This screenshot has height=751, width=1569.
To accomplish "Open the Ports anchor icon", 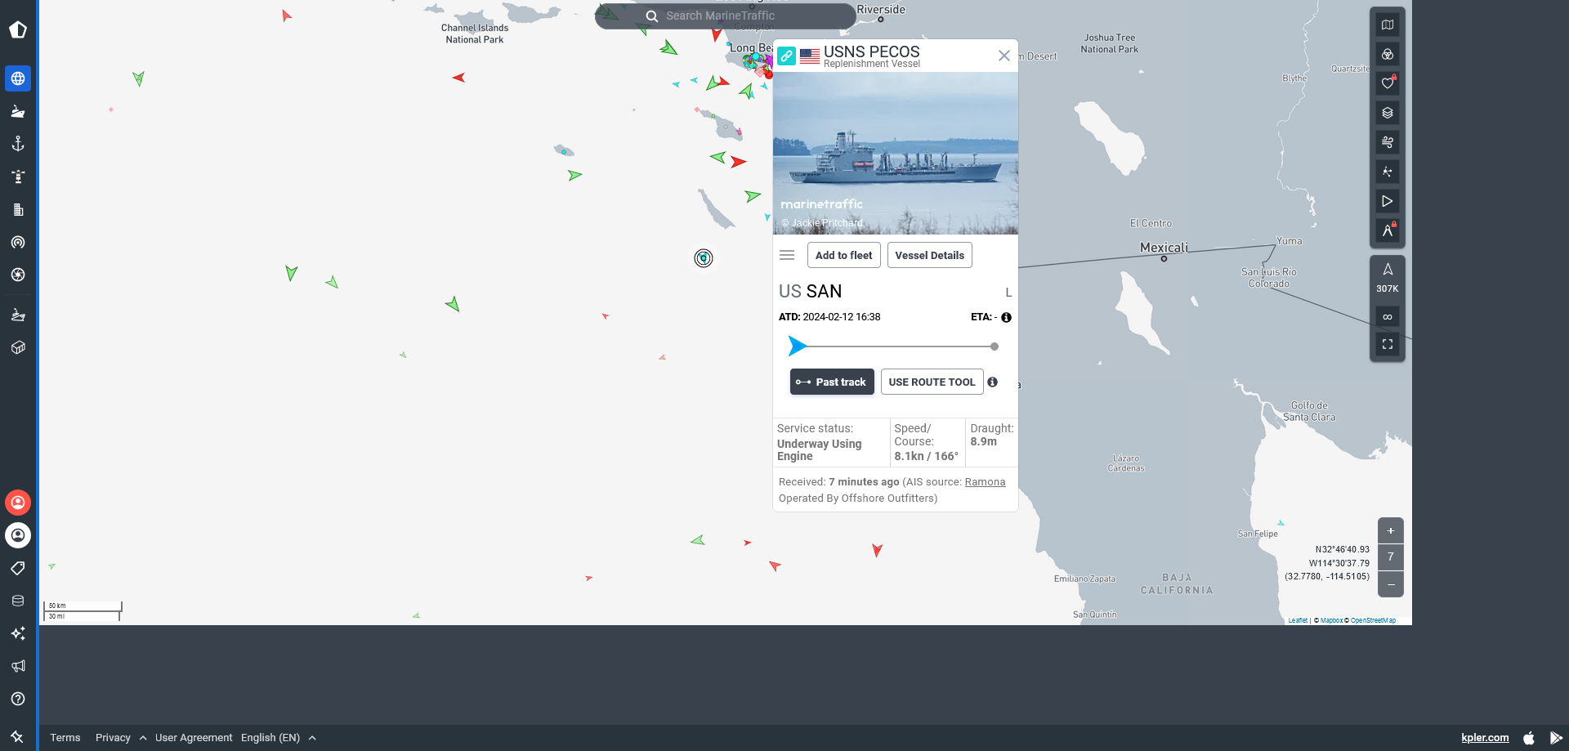I will pyautogui.click(x=18, y=144).
